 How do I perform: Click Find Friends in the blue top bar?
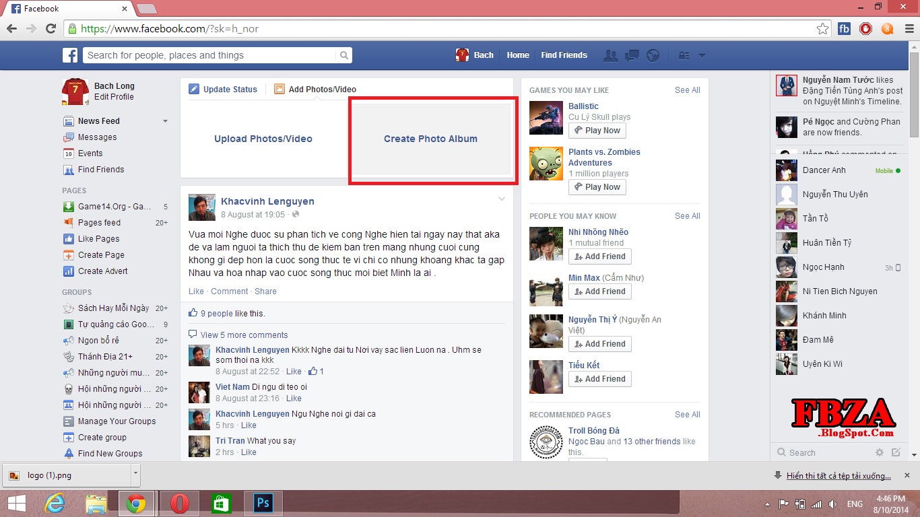point(564,55)
